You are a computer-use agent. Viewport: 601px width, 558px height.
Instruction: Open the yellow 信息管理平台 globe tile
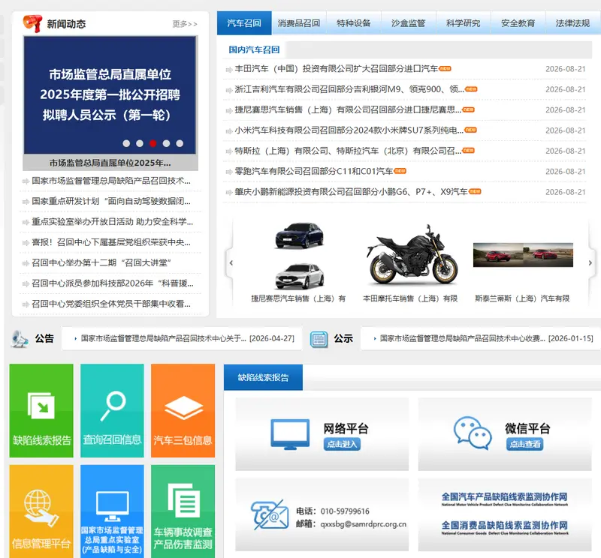pos(41,511)
